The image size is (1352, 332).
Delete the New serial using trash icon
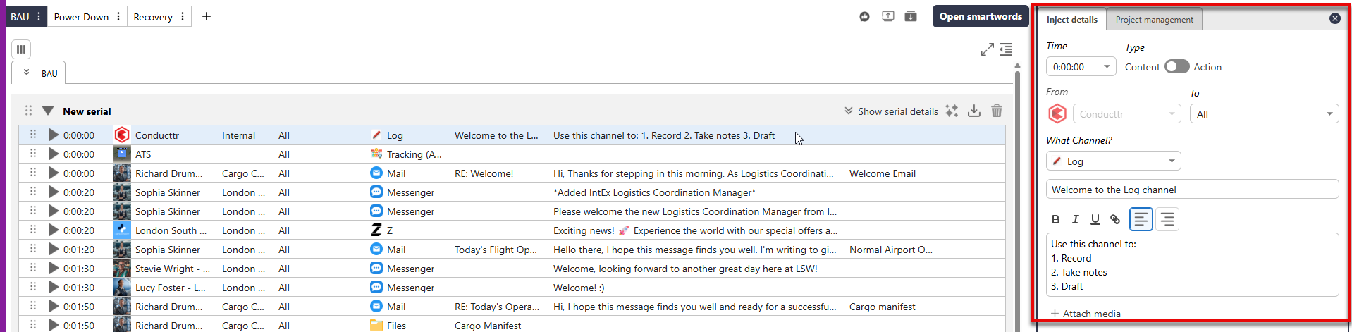click(996, 111)
